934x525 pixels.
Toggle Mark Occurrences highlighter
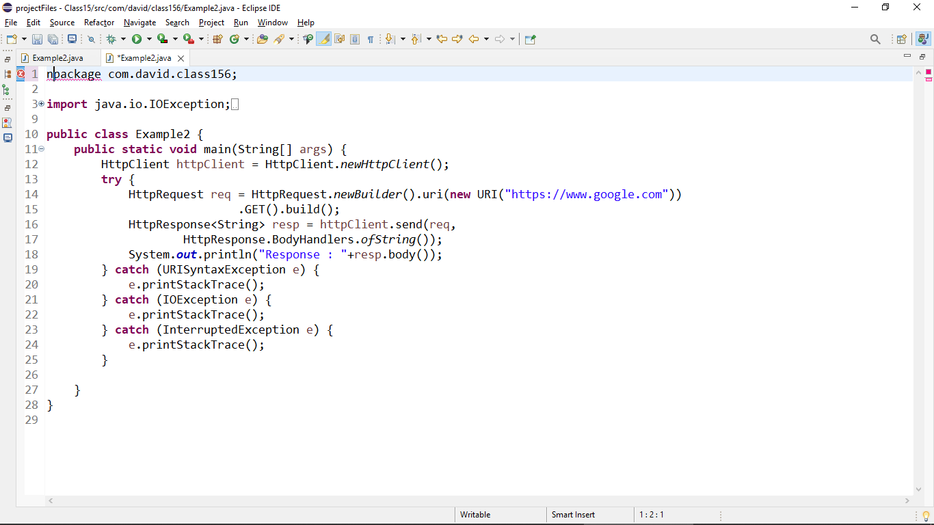(323, 39)
